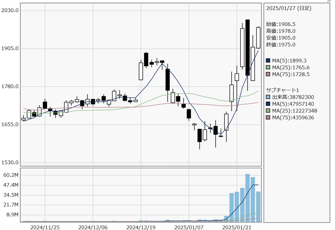
Task: Click the 60.2M volume axis label
Action: click(x=11, y=175)
